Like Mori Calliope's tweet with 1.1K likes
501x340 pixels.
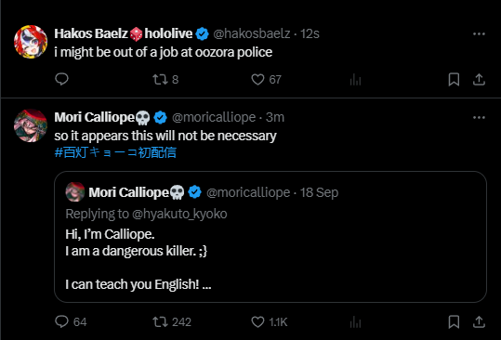(270, 321)
